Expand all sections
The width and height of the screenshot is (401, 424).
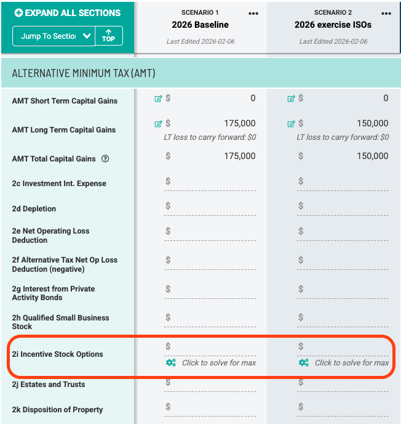[68, 12]
